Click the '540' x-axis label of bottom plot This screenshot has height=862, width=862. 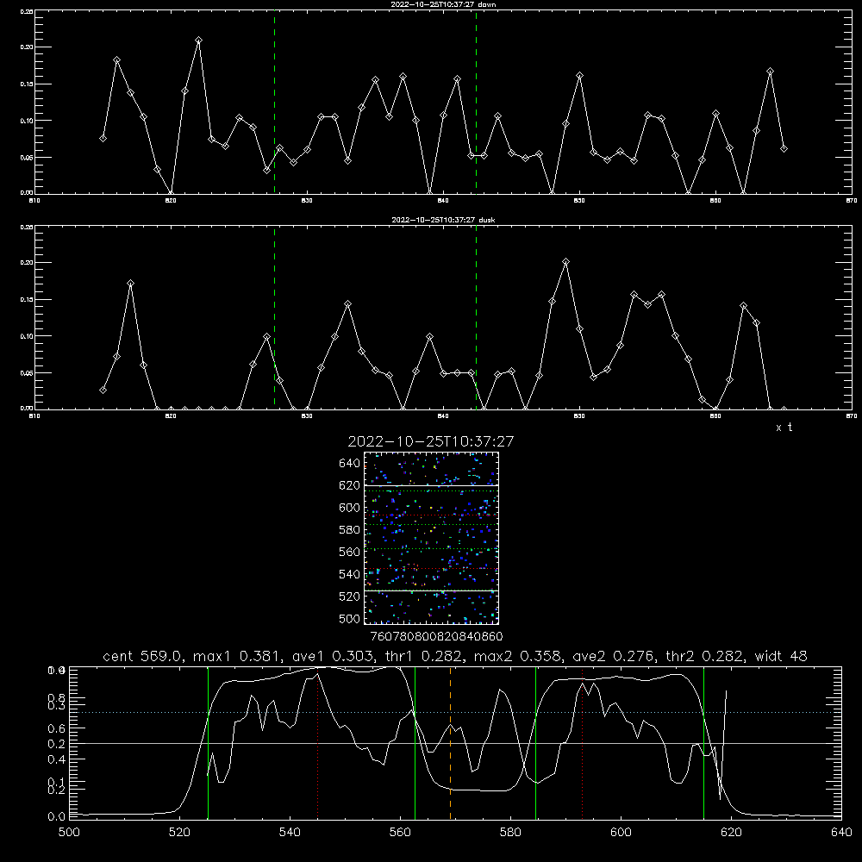[x=290, y=833]
